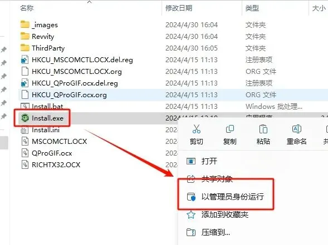
Task: Click the Rename (重命名) icon
Action: pos(296,129)
